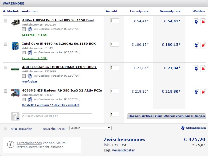Open the Intel Core i5 4460 product link
Viewport: 208px width, 157px height.
59,44
